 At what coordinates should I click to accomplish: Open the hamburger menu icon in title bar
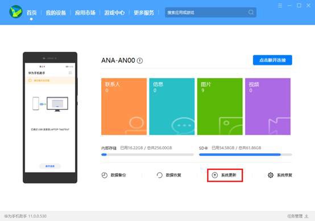click(x=280, y=6)
